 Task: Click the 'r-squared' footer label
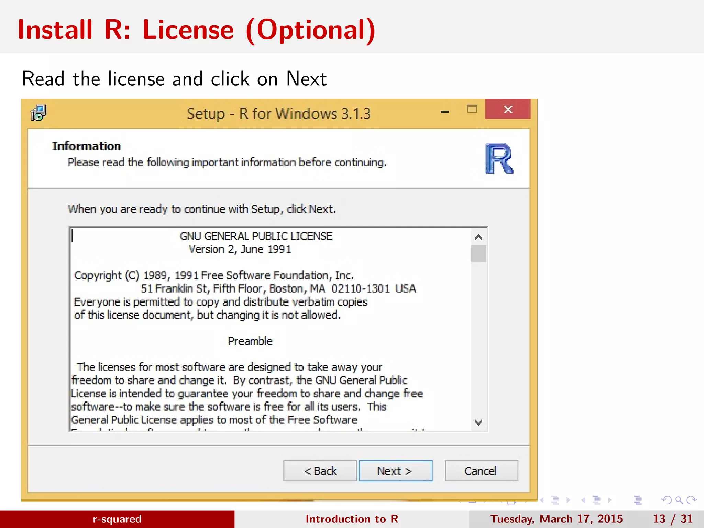point(117,519)
